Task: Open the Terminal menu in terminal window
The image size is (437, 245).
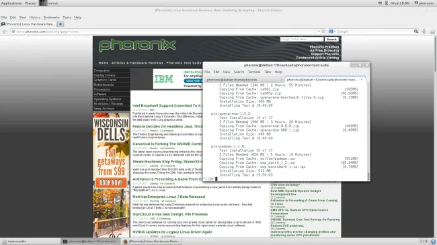Action: pyautogui.click(x=254, y=72)
